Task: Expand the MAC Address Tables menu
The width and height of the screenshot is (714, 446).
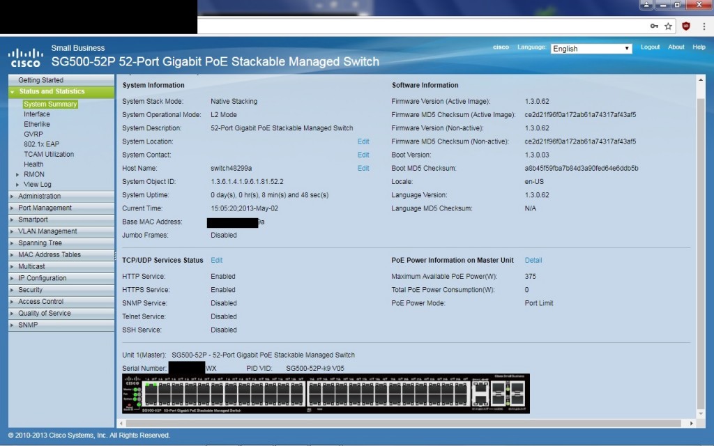Action: [61, 255]
